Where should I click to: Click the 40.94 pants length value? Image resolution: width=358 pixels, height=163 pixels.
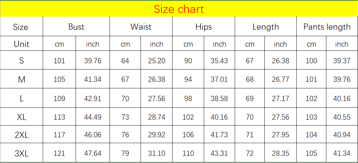[342, 135]
